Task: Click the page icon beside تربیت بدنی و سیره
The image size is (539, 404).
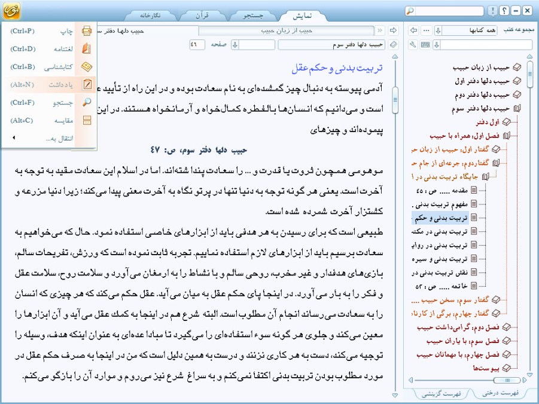Action: pyautogui.click(x=474, y=259)
